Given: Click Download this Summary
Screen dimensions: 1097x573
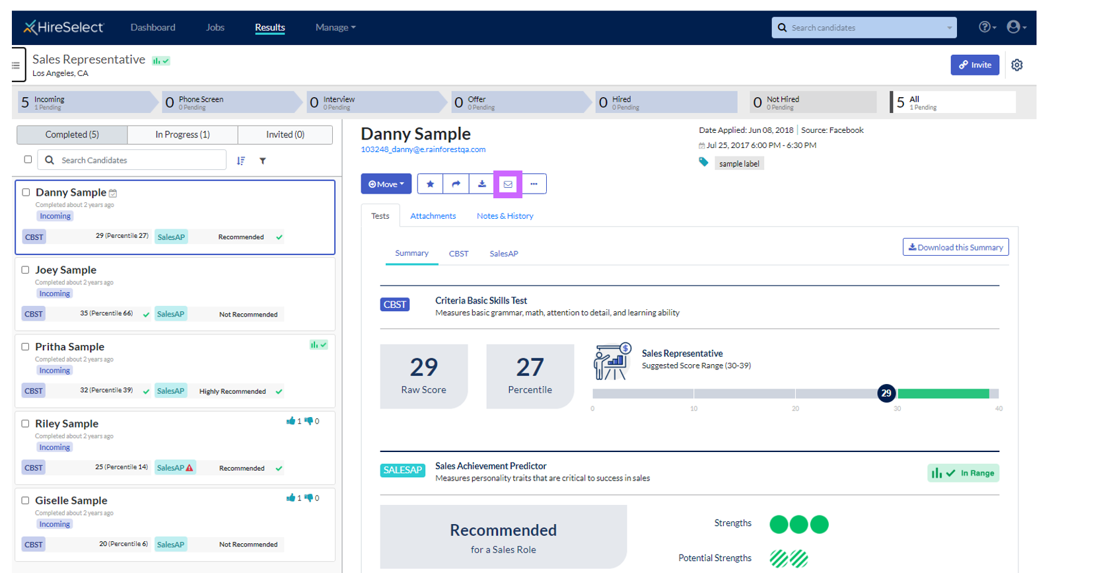Looking at the screenshot, I should pyautogui.click(x=956, y=247).
